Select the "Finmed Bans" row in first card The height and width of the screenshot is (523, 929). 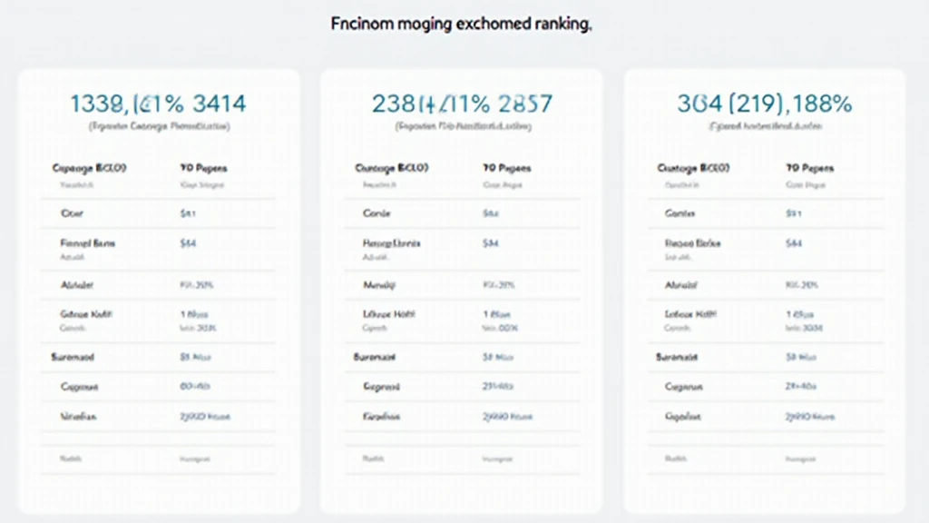tap(88, 243)
